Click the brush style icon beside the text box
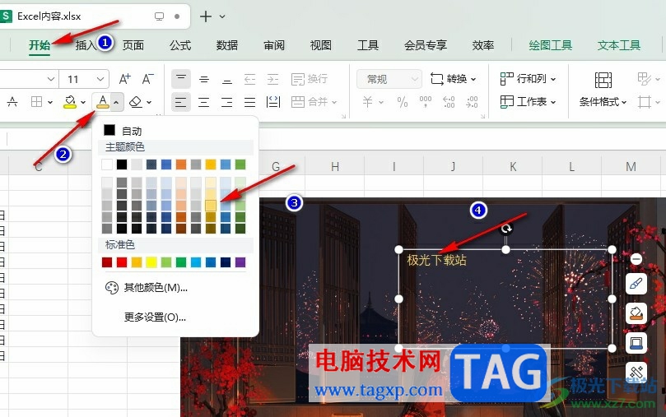 pos(636,284)
